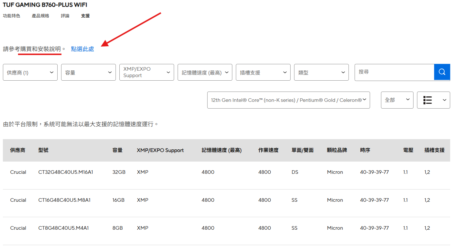Click the 32GB capacity cell
Viewport: 455px width, 248px height.
pos(119,172)
